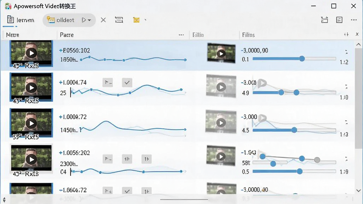Click the convert icon at the toolbar's right

(325, 20)
